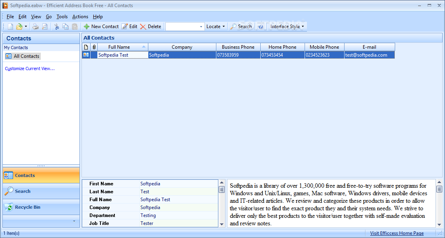Viewport: 445px width, 238px height.
Task: Click the Department value Testing
Action: (x=148, y=215)
